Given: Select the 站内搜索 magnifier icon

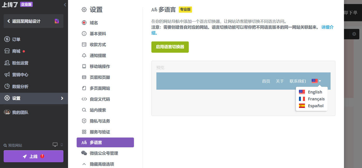Looking at the screenshot, I should pos(84,110).
